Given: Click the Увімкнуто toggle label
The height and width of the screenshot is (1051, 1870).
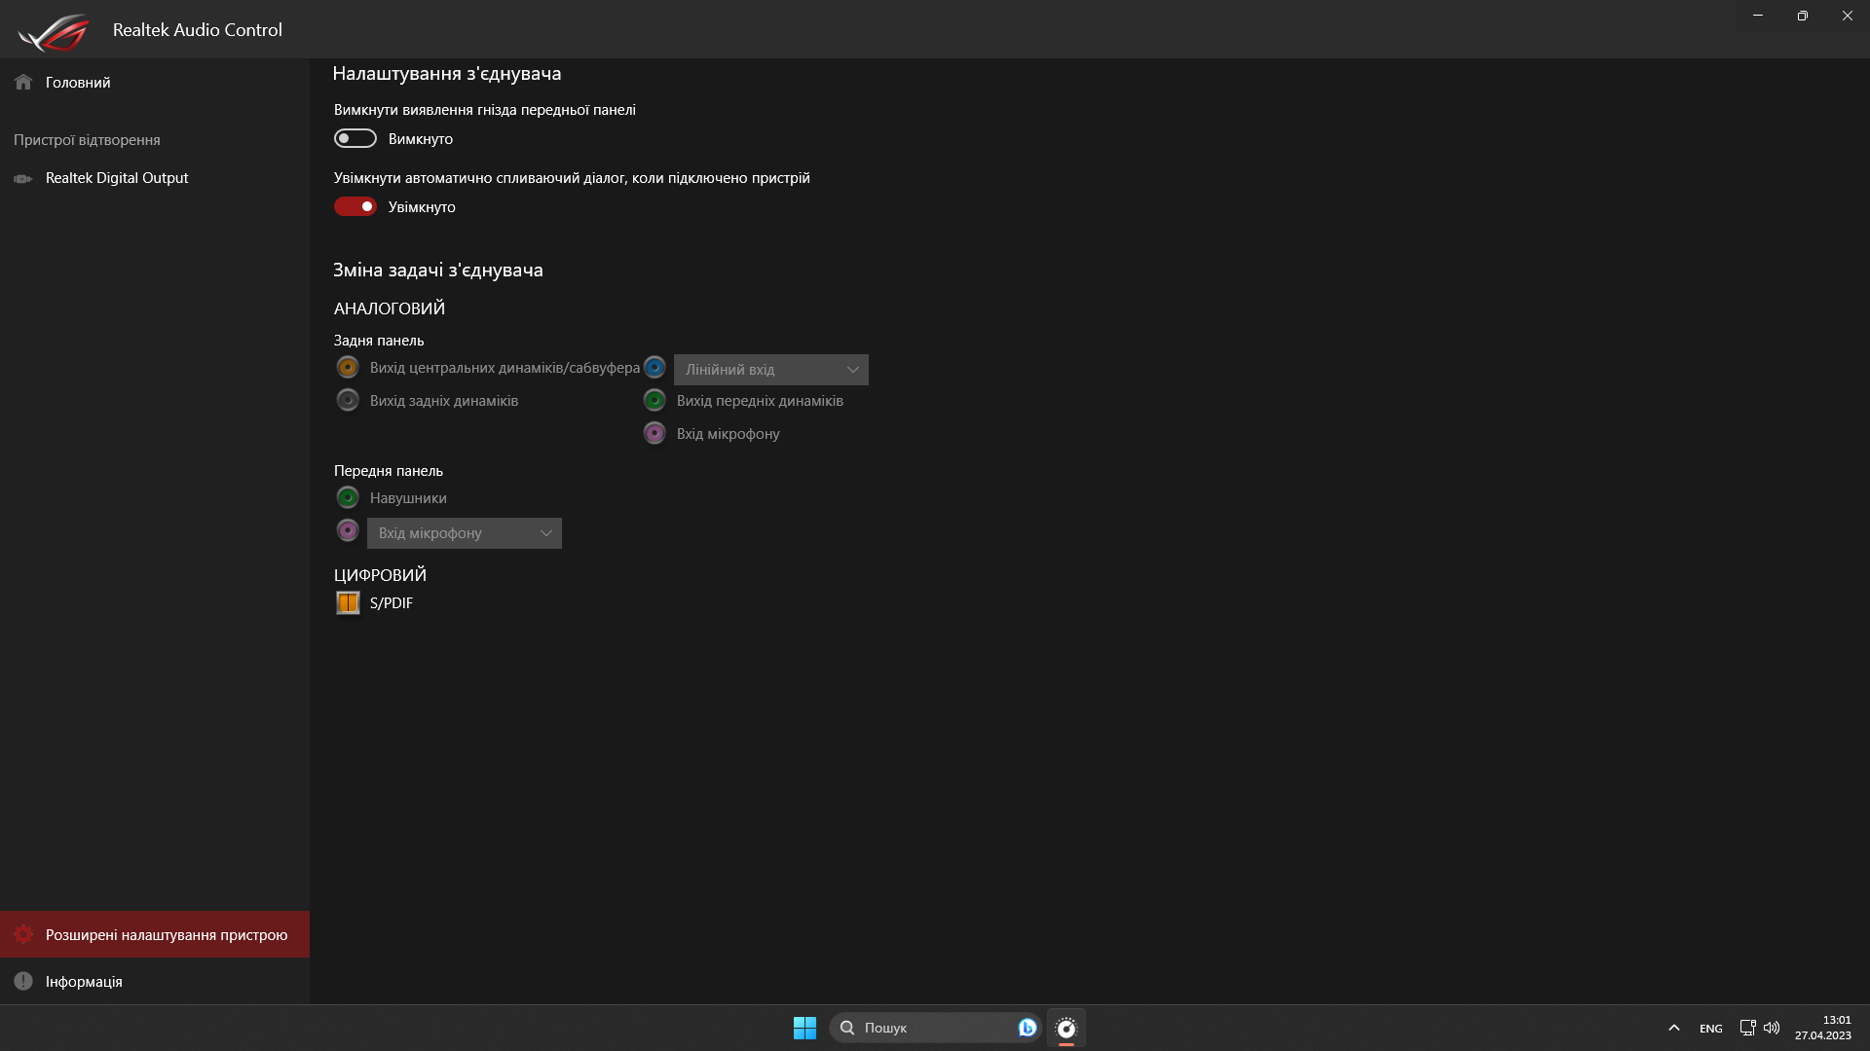Looking at the screenshot, I should pos(422,207).
